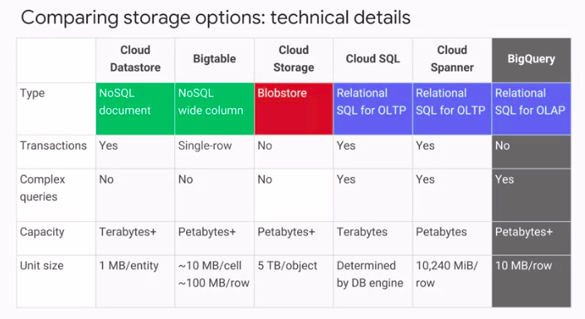Select the green NoSQL wide column cell

point(215,109)
